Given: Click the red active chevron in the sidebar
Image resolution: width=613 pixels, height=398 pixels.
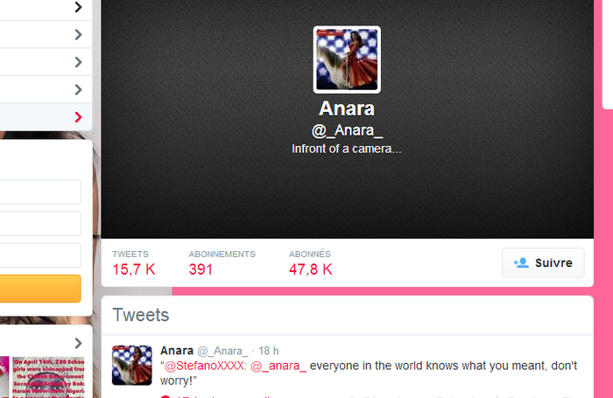Looking at the screenshot, I should 78,117.
